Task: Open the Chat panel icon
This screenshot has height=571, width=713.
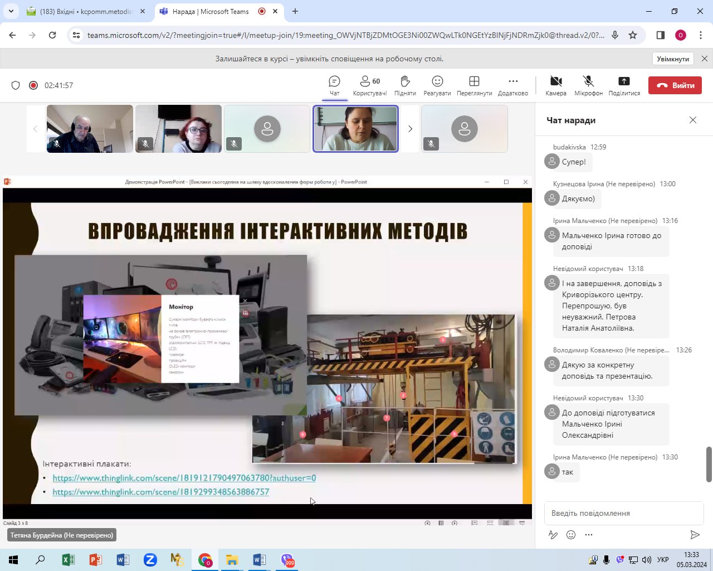Action: coord(334,85)
